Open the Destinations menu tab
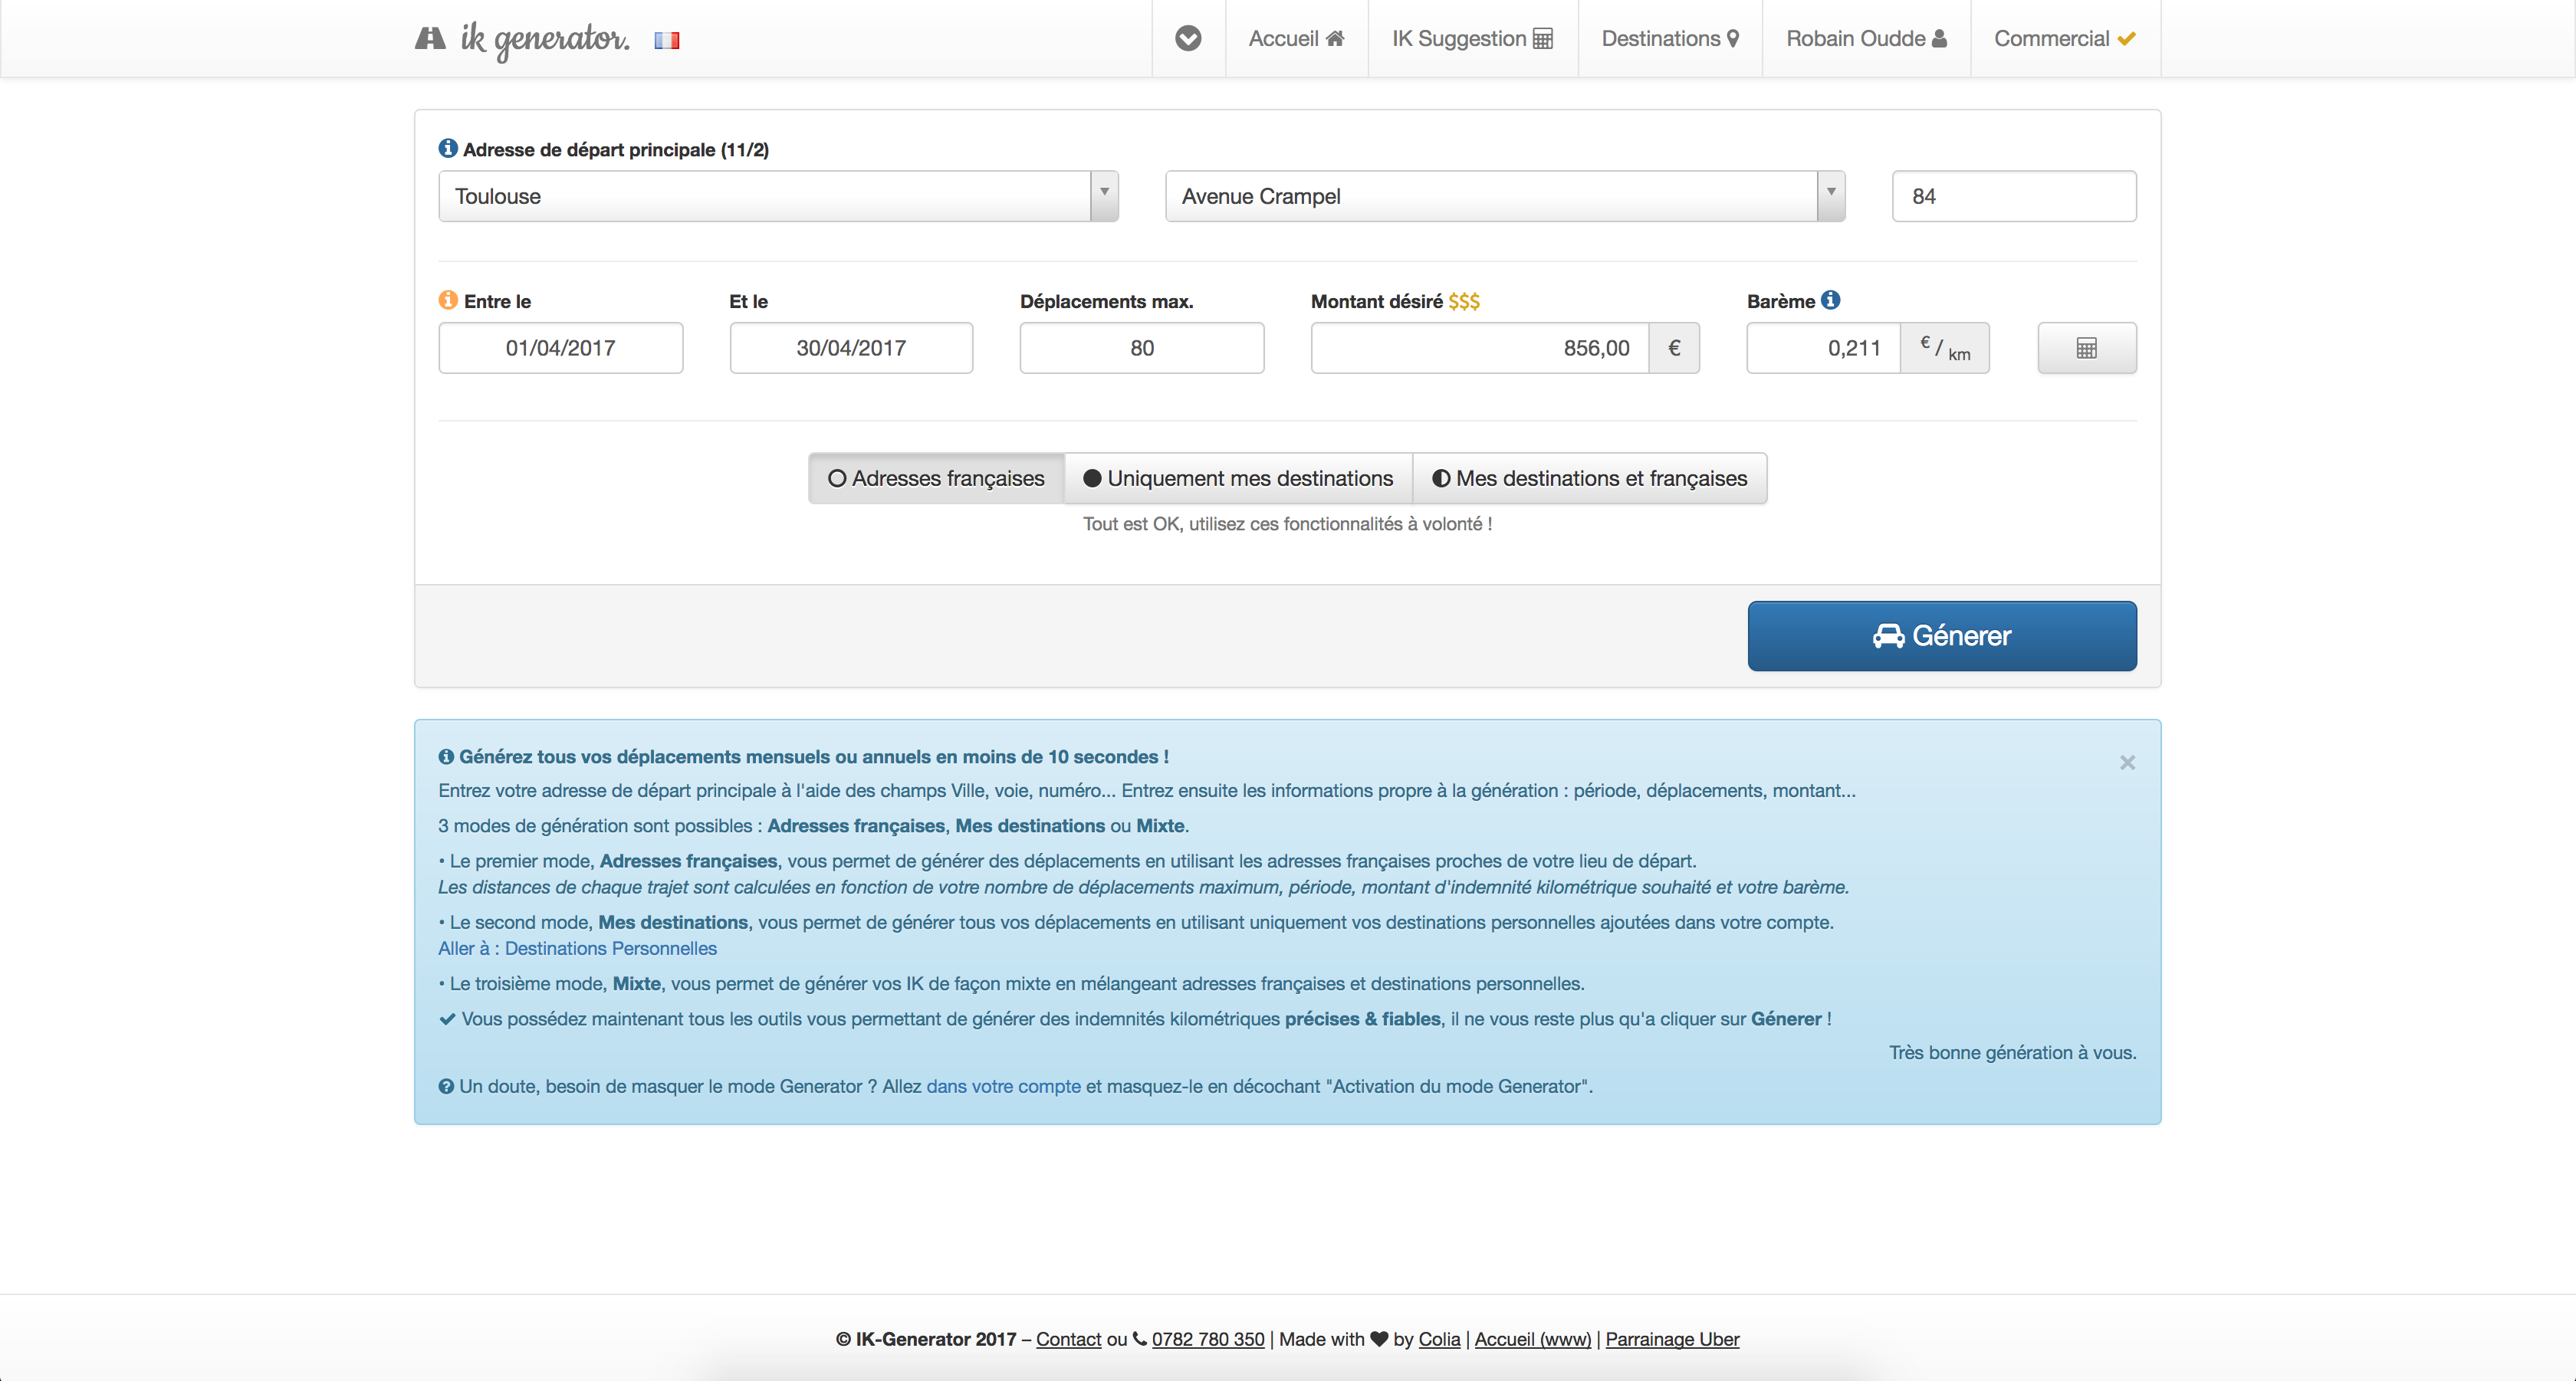The width and height of the screenshot is (2576, 1381). (x=1670, y=38)
